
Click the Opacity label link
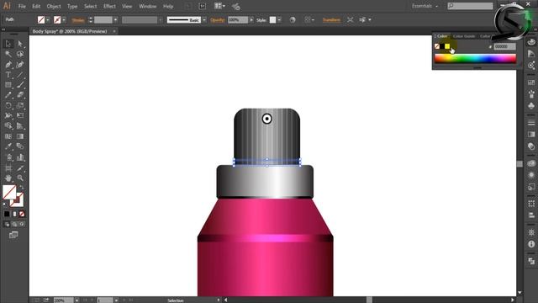click(x=218, y=20)
